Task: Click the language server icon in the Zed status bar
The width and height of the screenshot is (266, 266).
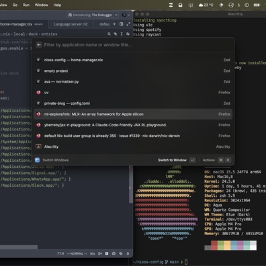Action: click(x=100, y=254)
